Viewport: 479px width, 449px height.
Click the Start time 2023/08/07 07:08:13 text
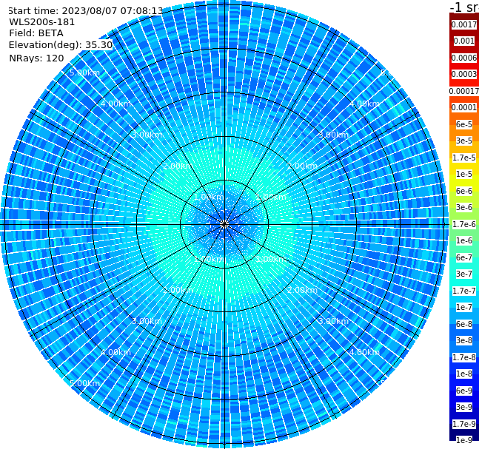85,10
